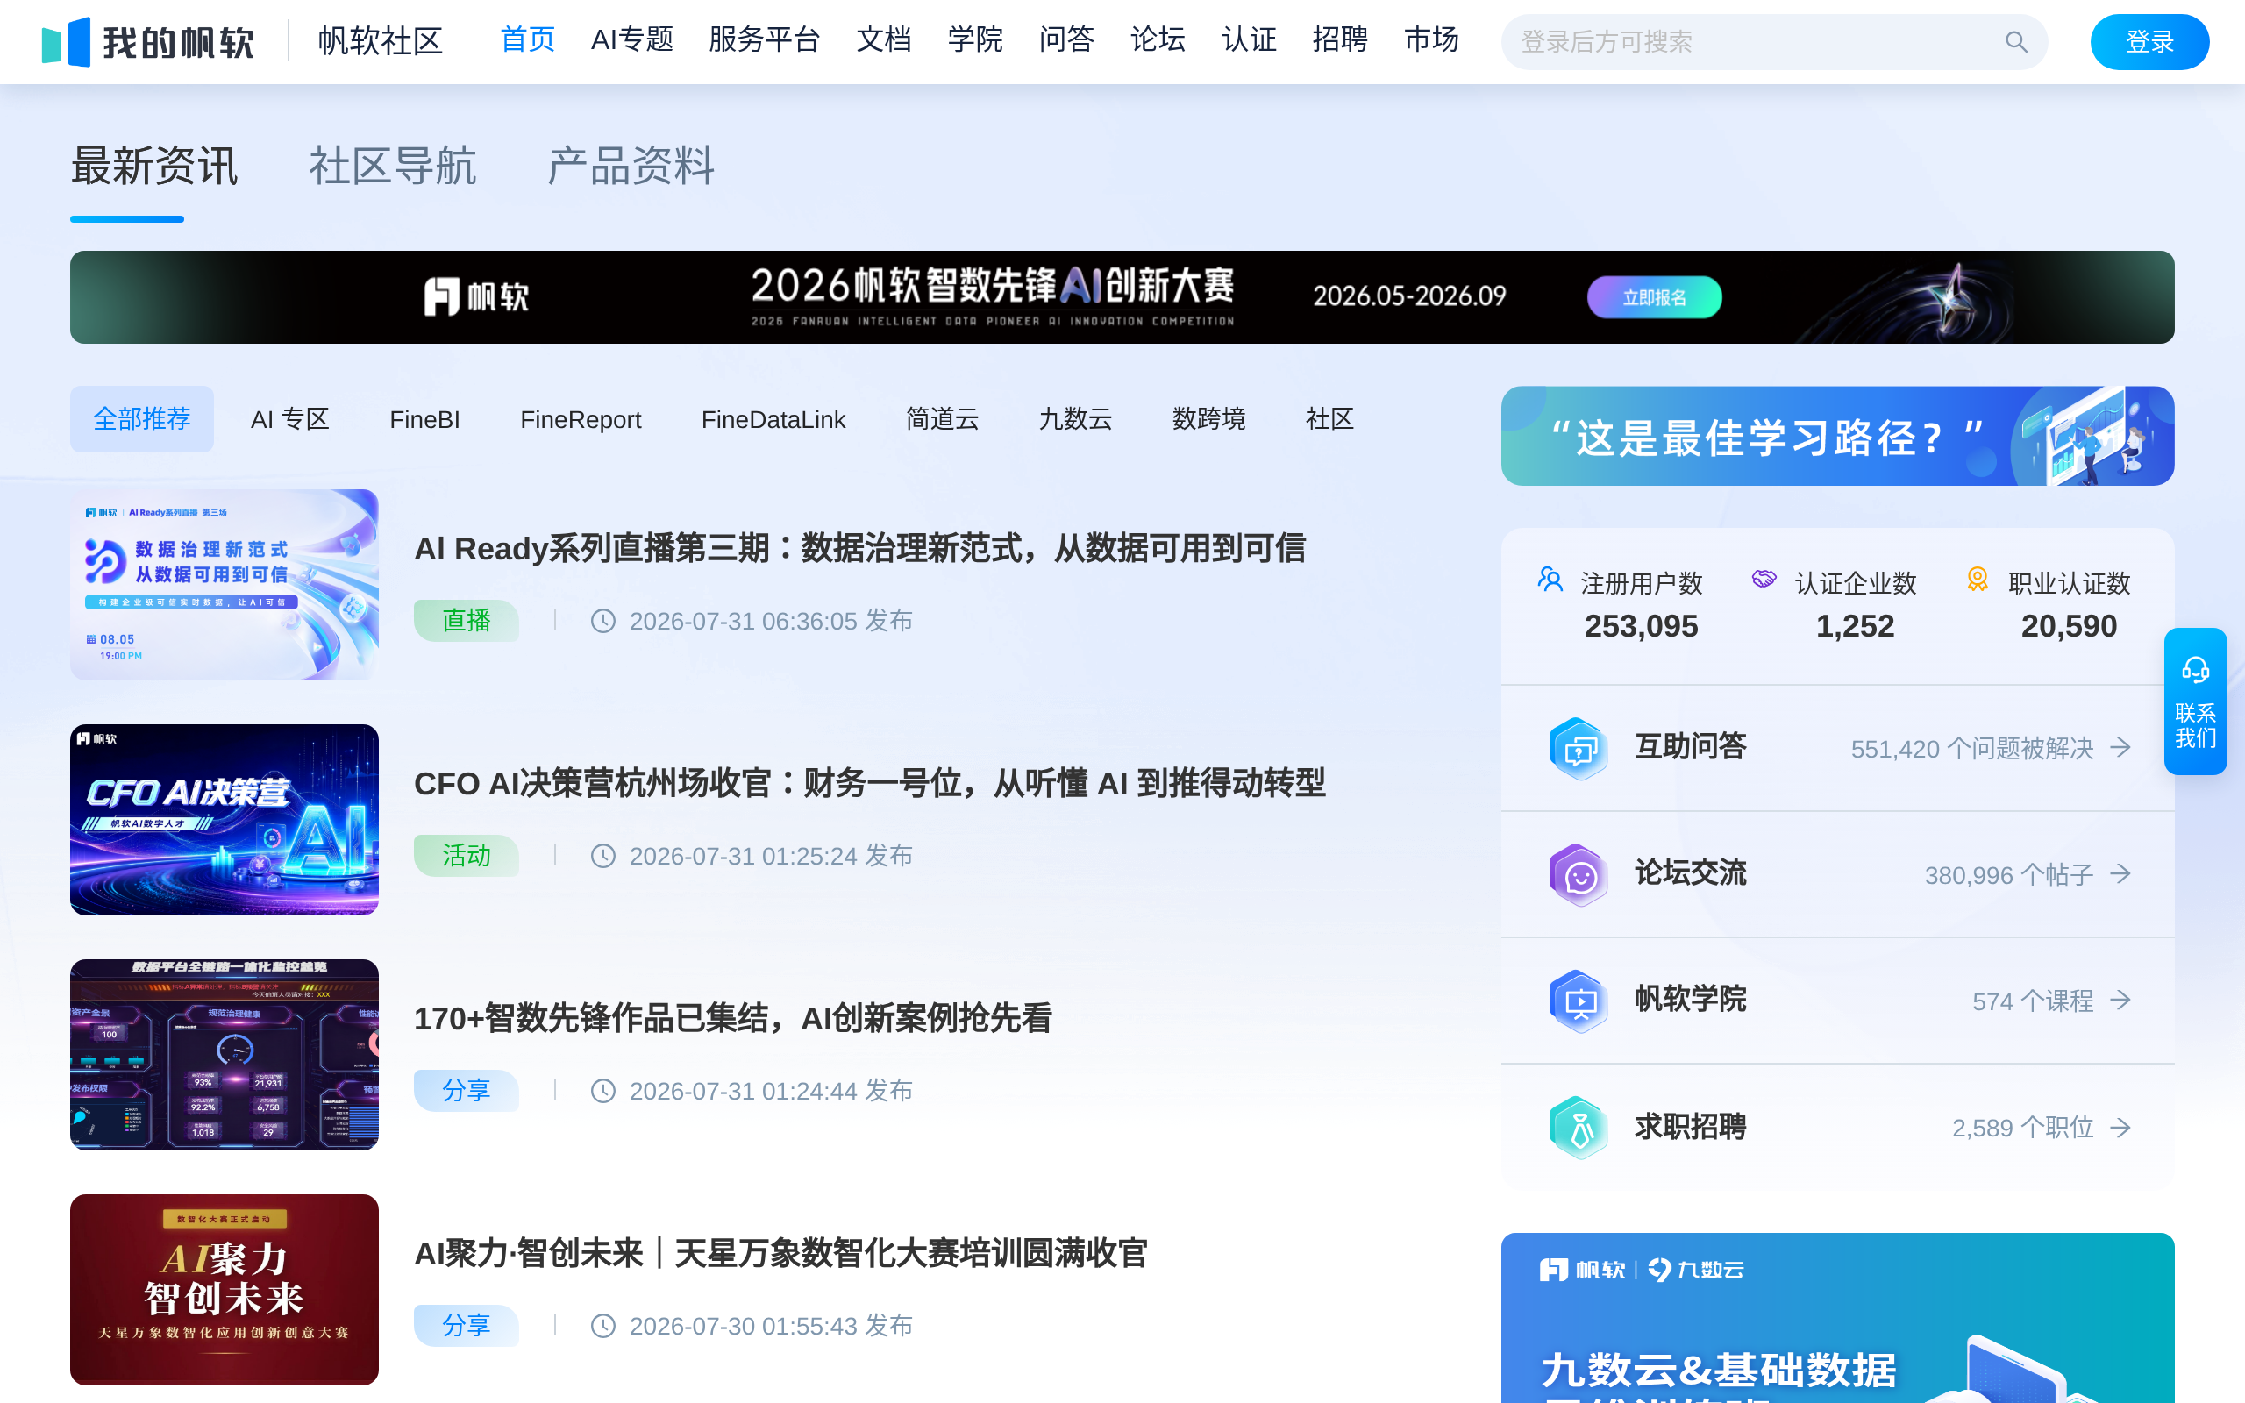The height and width of the screenshot is (1403, 2245).
Task: Open 招聘 in top navigation
Action: coord(1341,40)
